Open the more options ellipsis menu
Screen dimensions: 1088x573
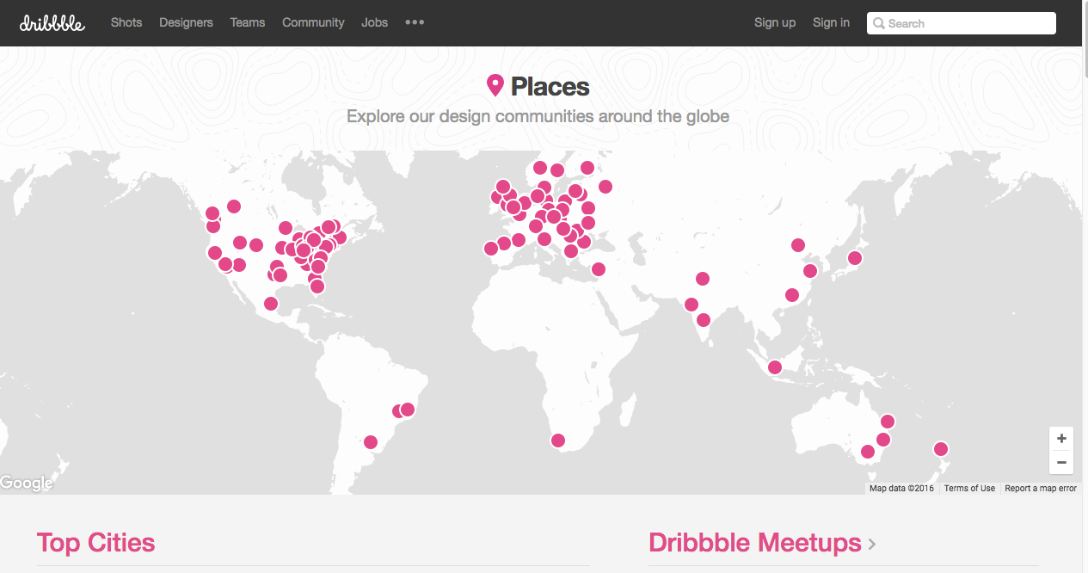pyautogui.click(x=415, y=22)
